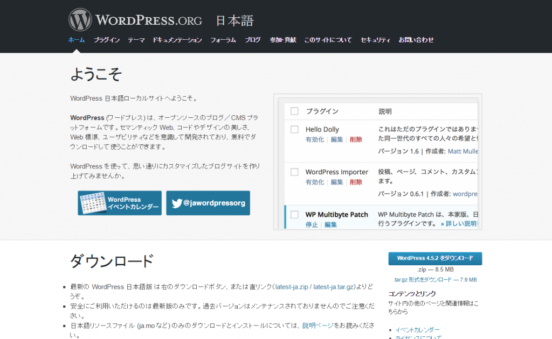The width and height of the screenshot is (552, 339).
Task: Check the WP Multibyte Patch checkbox
Action: coord(295,214)
